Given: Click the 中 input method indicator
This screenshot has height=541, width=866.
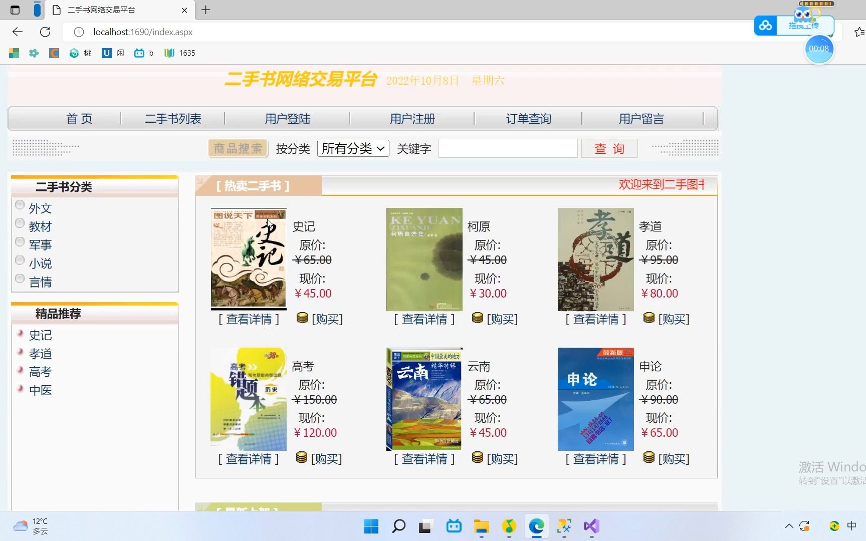Looking at the screenshot, I should pos(851,526).
